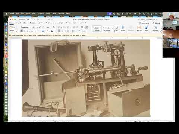Open the Insert ribbon tab

pos(19,23)
